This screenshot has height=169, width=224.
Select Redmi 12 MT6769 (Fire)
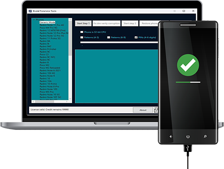[52, 30]
